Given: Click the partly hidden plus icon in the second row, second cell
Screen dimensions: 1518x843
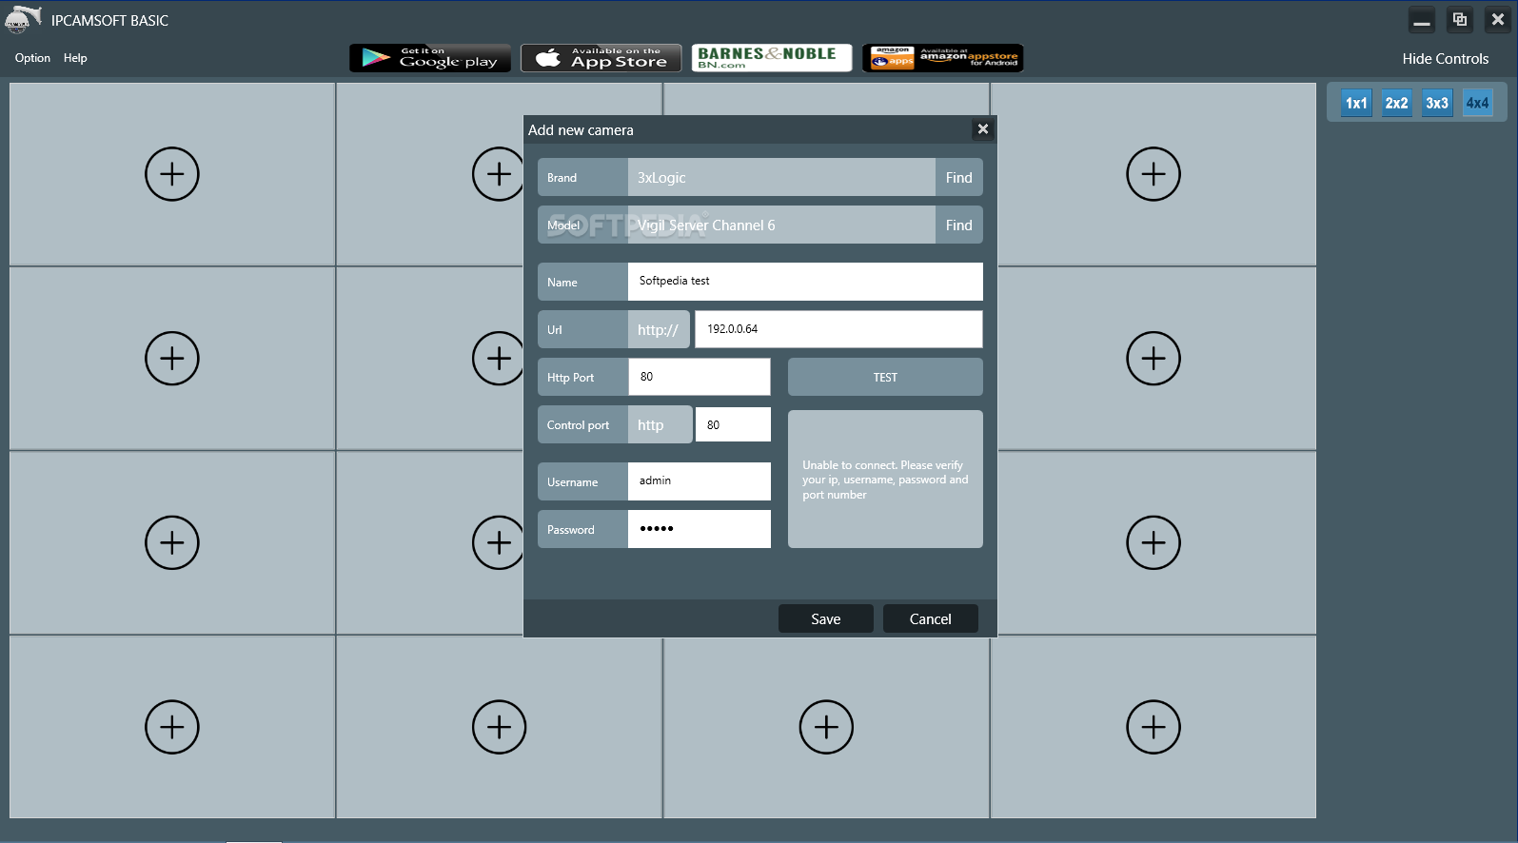Looking at the screenshot, I should (498, 359).
